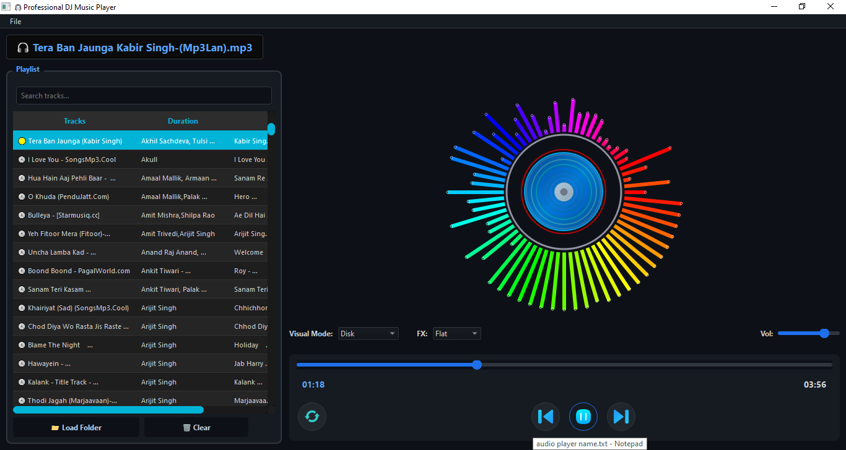Click the spinning disk in the visualizer
Viewport: 846px width, 450px height.
(x=564, y=192)
